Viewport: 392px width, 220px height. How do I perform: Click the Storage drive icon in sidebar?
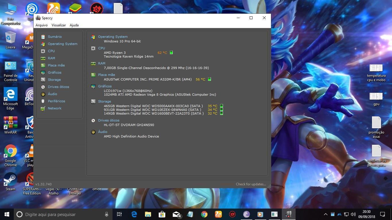click(43, 80)
